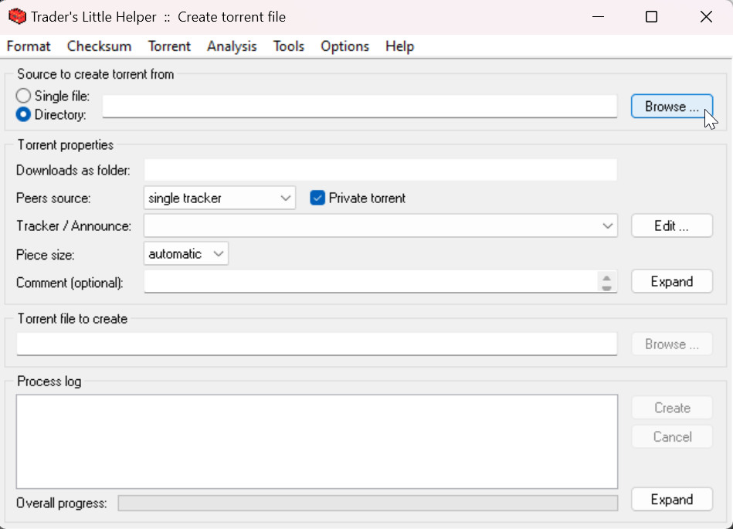Open the Tools menu
733x529 pixels.
pyautogui.click(x=288, y=46)
